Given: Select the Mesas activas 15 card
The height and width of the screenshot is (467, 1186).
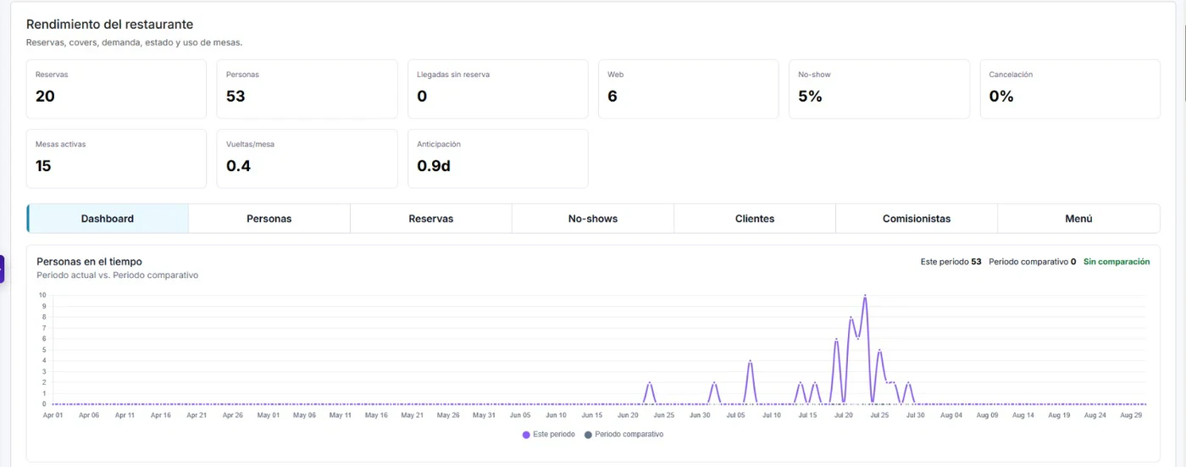Looking at the screenshot, I should [x=116, y=158].
